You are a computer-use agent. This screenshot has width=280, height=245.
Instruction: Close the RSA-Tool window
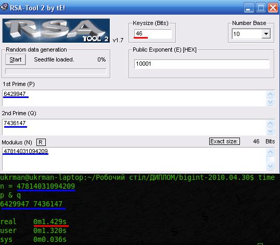click(273, 7)
